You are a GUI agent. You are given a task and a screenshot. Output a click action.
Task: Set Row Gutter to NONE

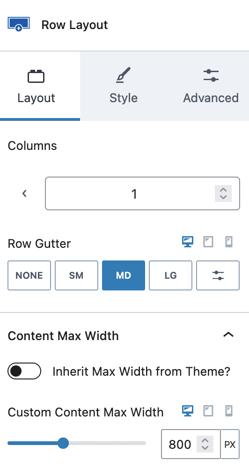pyautogui.click(x=29, y=275)
